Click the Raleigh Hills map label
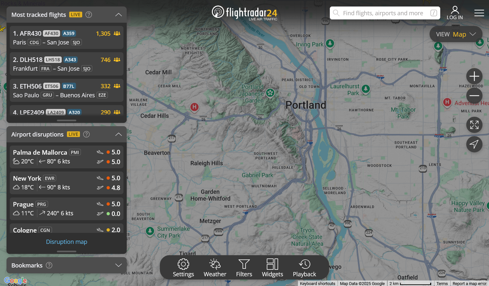Image resolution: width=489 pixels, height=286 pixels. coord(207,163)
